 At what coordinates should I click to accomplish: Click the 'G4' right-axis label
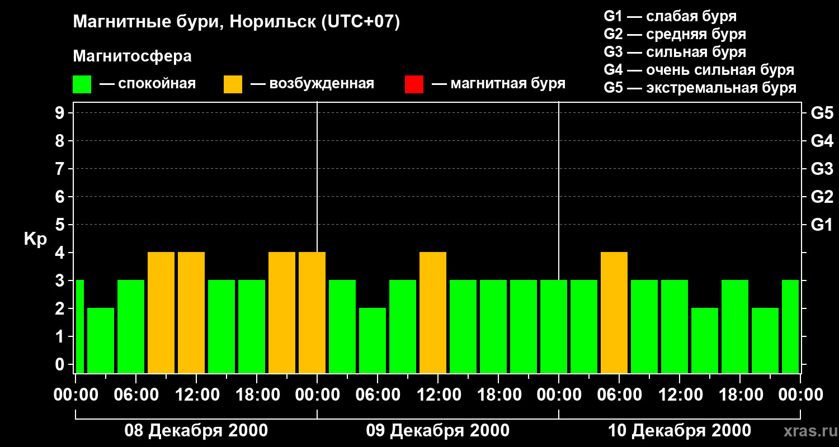(x=822, y=141)
